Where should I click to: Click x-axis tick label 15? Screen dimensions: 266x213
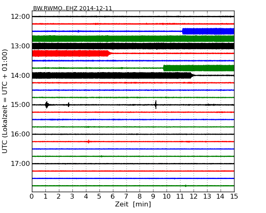[234, 197]
